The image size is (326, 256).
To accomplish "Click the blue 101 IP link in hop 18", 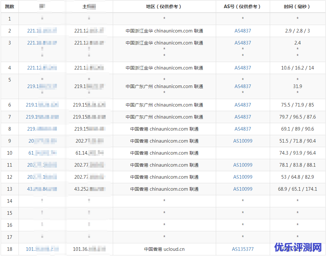I will pos(42,249).
